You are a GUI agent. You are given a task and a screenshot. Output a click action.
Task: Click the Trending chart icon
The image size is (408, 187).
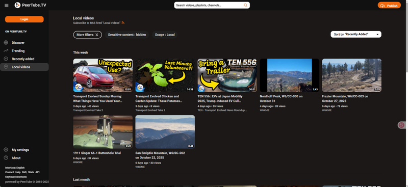coord(6,51)
